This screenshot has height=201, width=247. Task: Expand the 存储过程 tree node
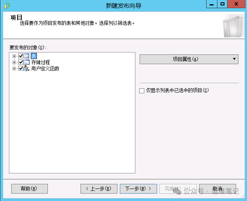[14, 62]
